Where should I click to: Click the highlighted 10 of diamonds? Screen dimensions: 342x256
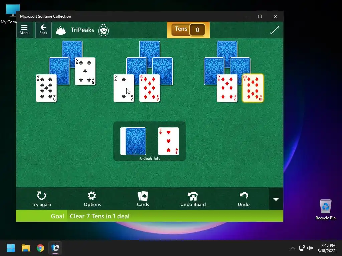253,88
